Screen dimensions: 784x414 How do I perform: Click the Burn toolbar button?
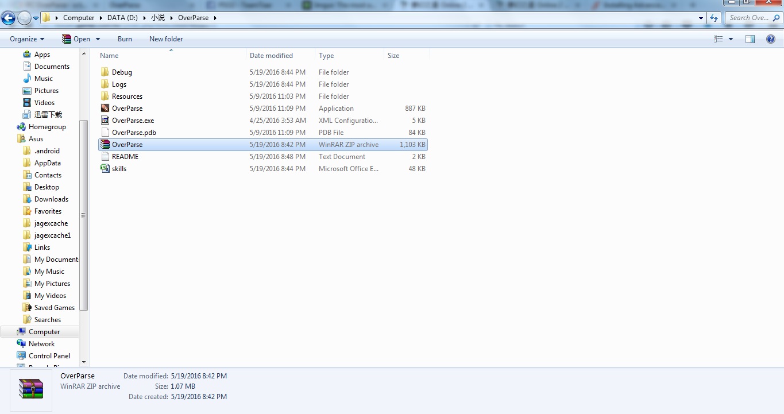(125, 39)
